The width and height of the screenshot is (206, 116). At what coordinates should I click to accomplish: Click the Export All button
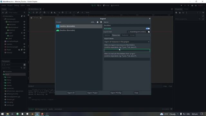click(x=71, y=93)
